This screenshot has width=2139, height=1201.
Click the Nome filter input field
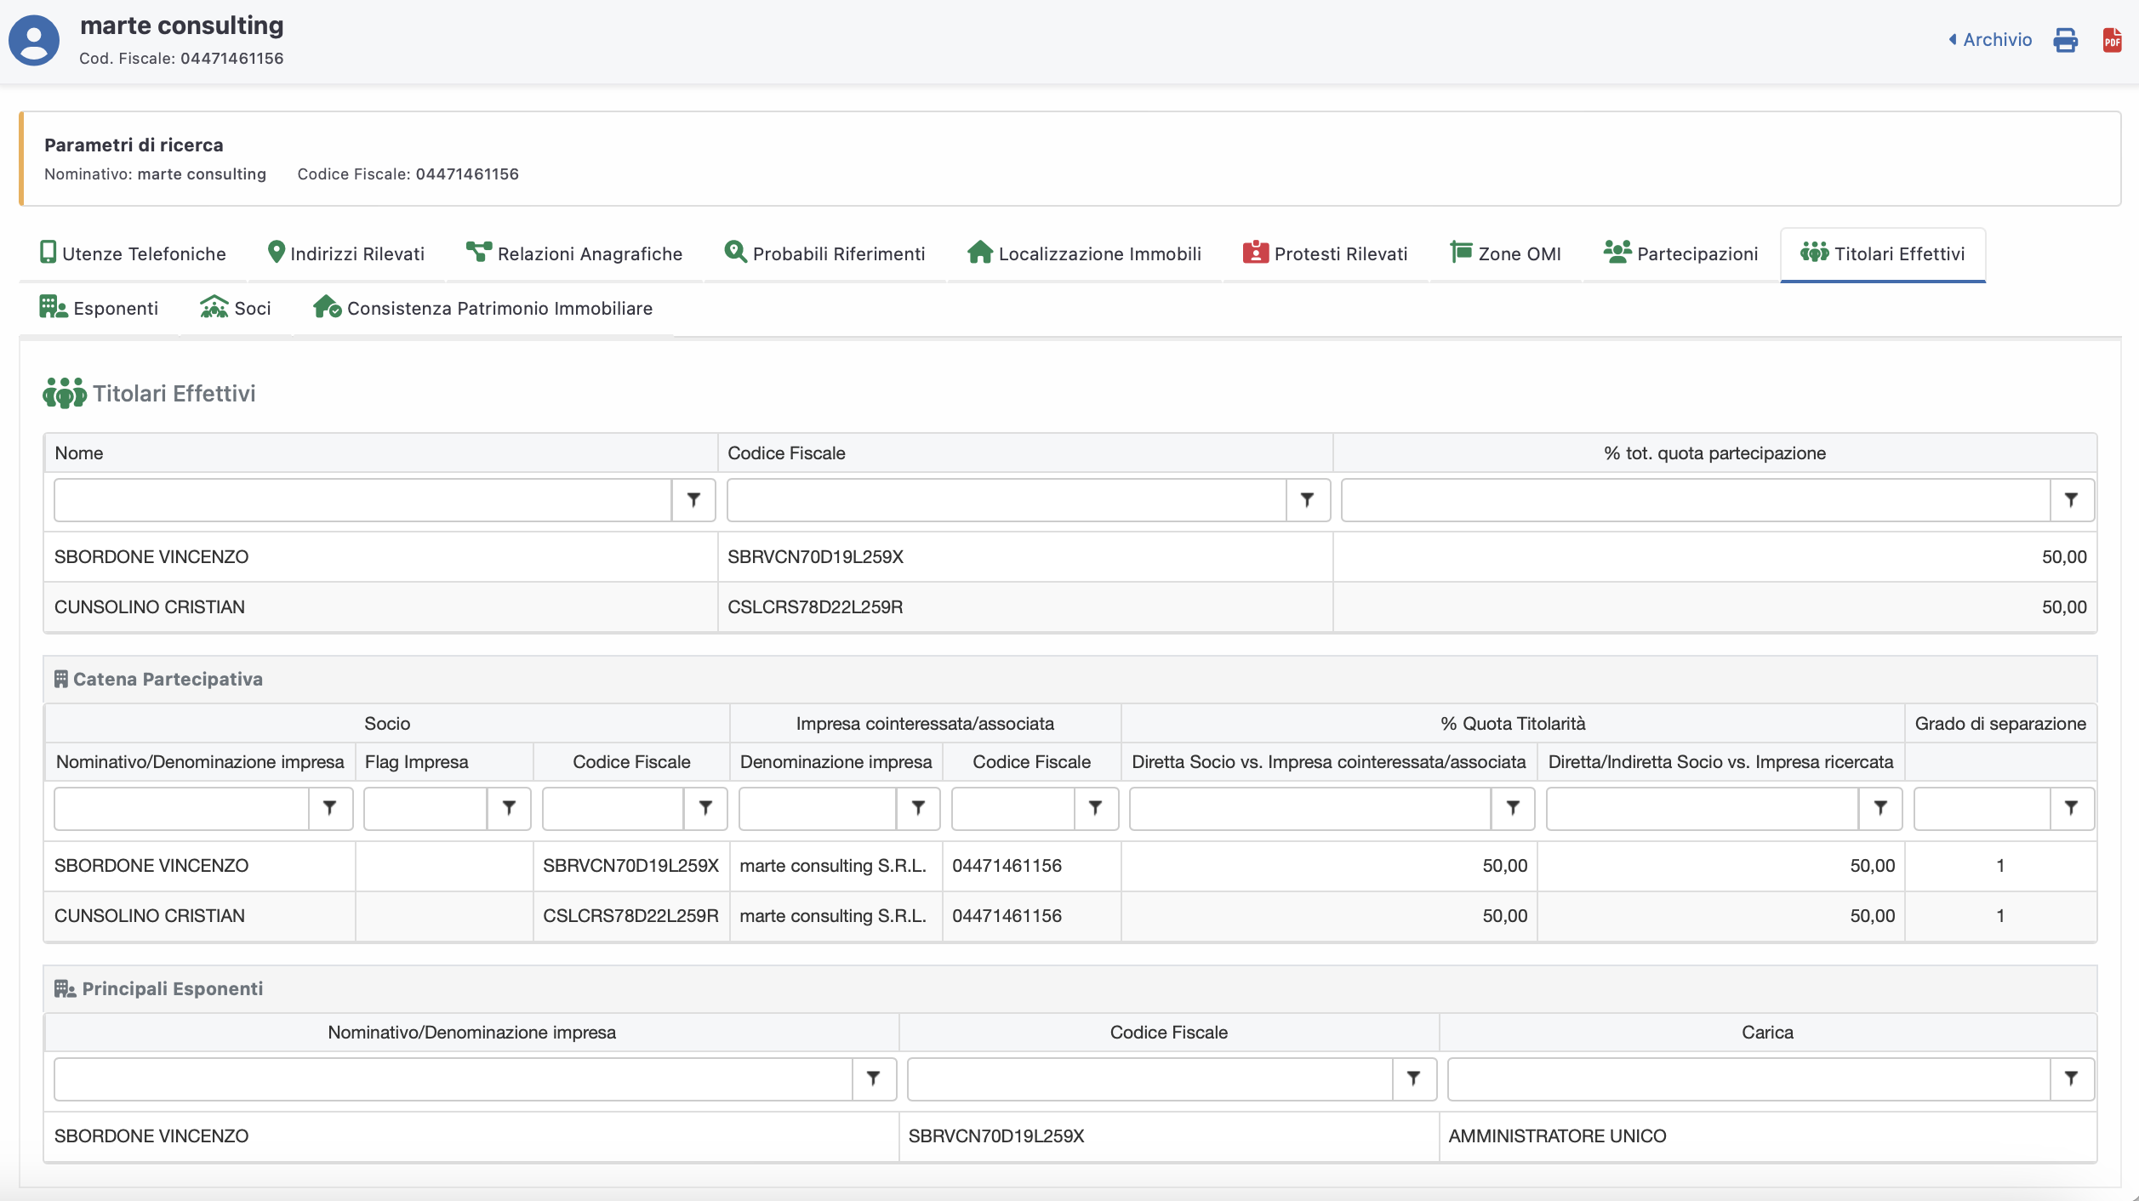(362, 500)
